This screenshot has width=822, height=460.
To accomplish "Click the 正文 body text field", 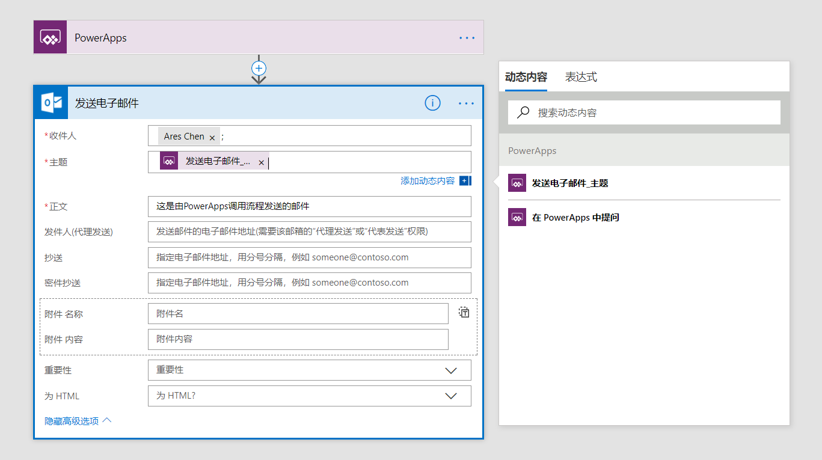I will [309, 206].
